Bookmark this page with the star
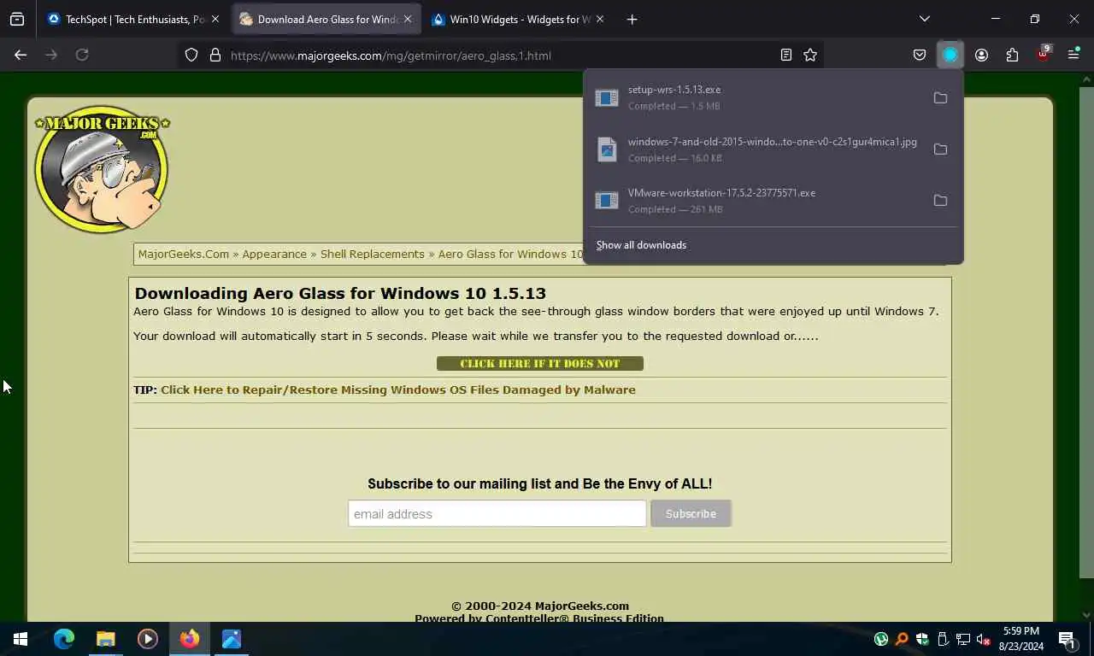Screen dimensions: 1094x656 click(x=810, y=55)
